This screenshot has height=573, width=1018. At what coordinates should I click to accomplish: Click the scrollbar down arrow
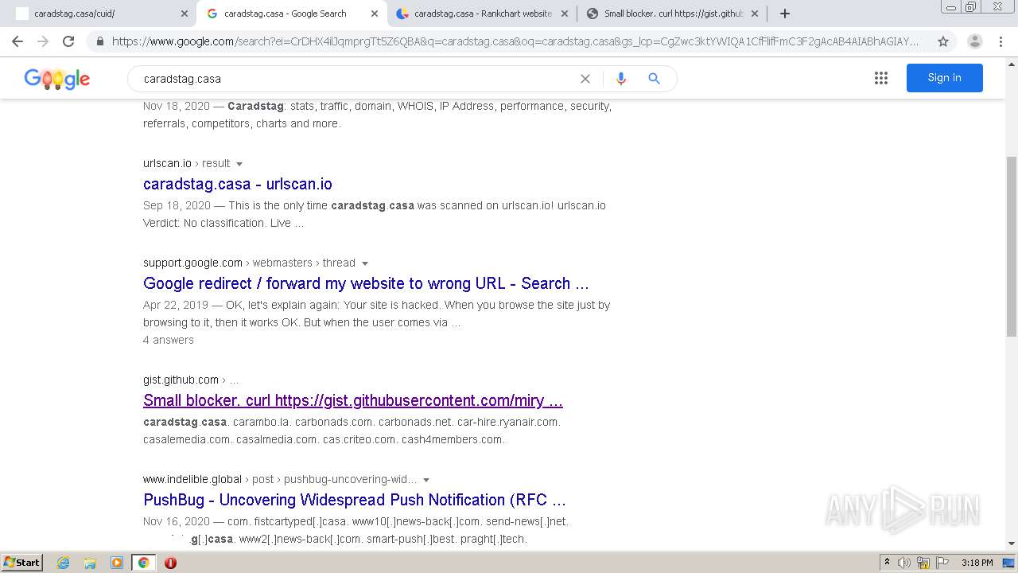pos(1012,544)
